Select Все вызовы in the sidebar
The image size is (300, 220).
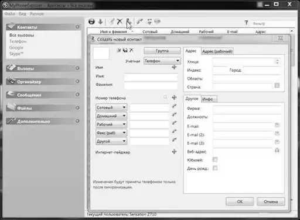[22, 35]
